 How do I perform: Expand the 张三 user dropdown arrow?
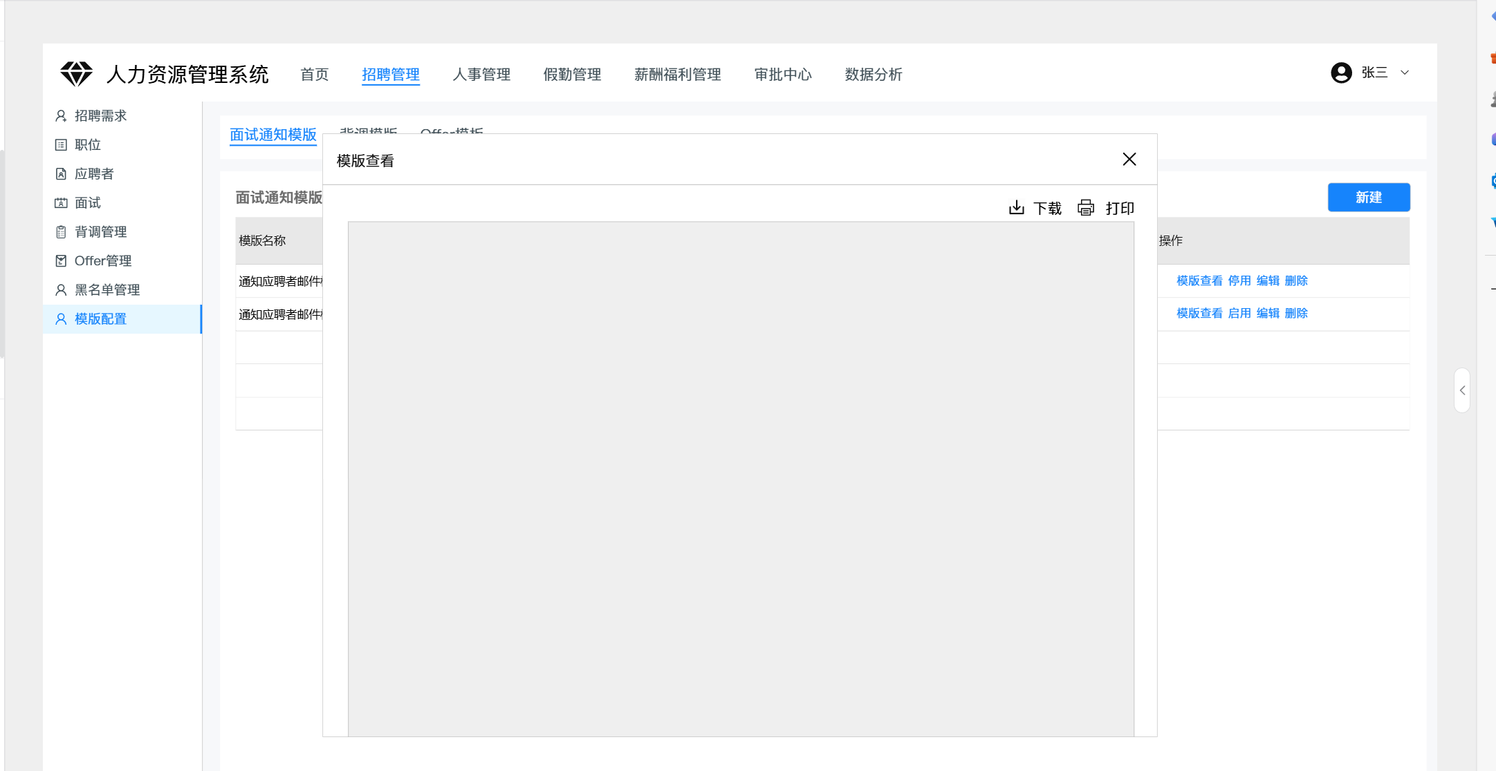click(1404, 73)
